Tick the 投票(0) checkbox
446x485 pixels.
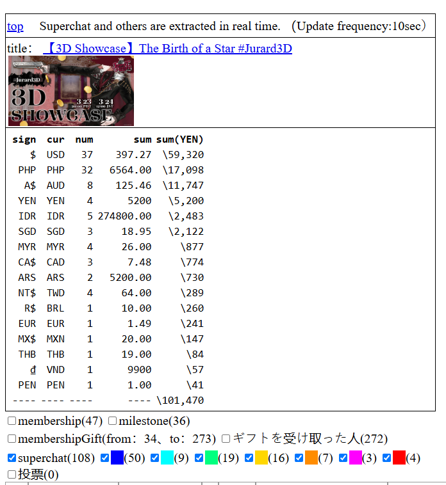pyautogui.click(x=12, y=474)
